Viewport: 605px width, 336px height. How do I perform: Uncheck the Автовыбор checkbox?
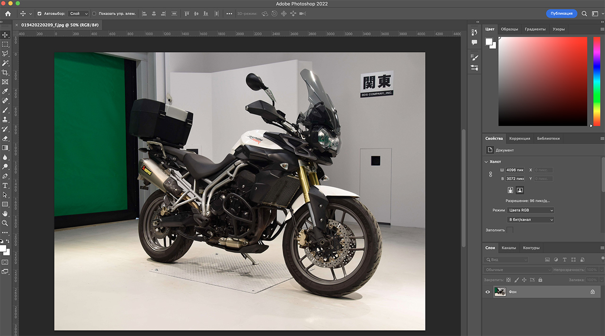click(x=39, y=14)
